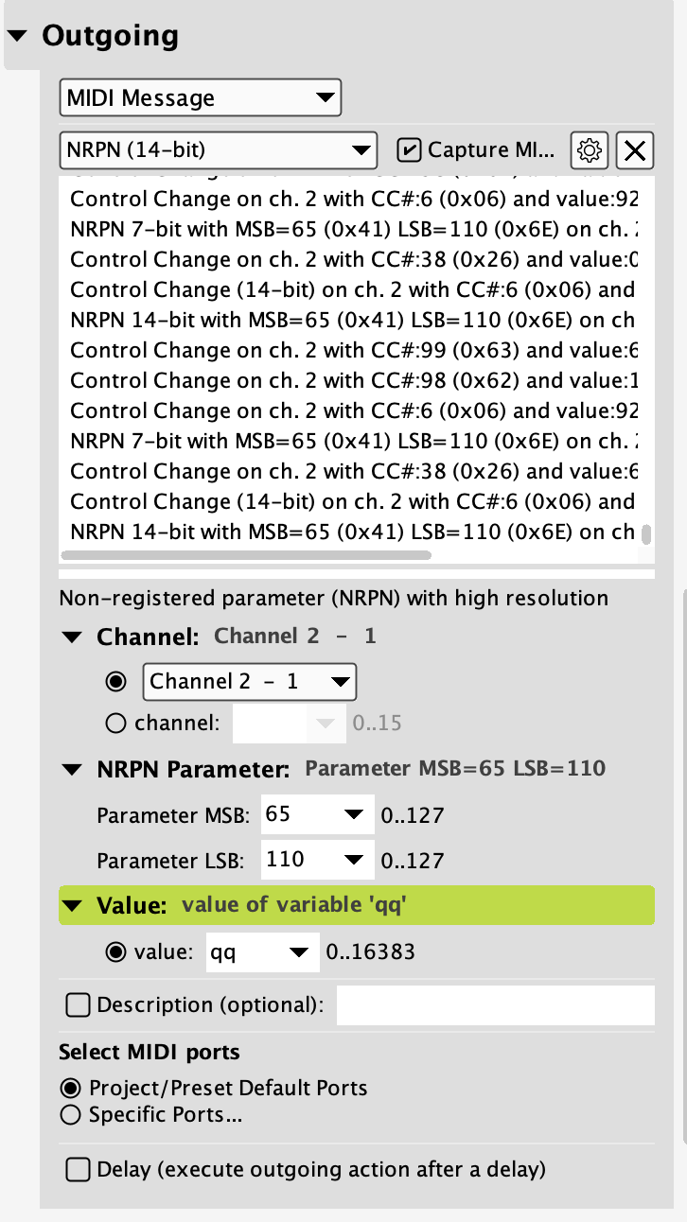Click the X clear capture icon
The height and width of the screenshot is (1222, 687).
click(636, 149)
